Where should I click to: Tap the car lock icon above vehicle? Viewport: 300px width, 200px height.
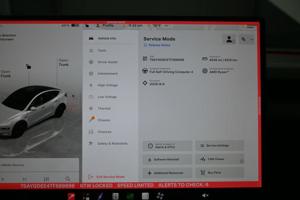tap(28, 66)
